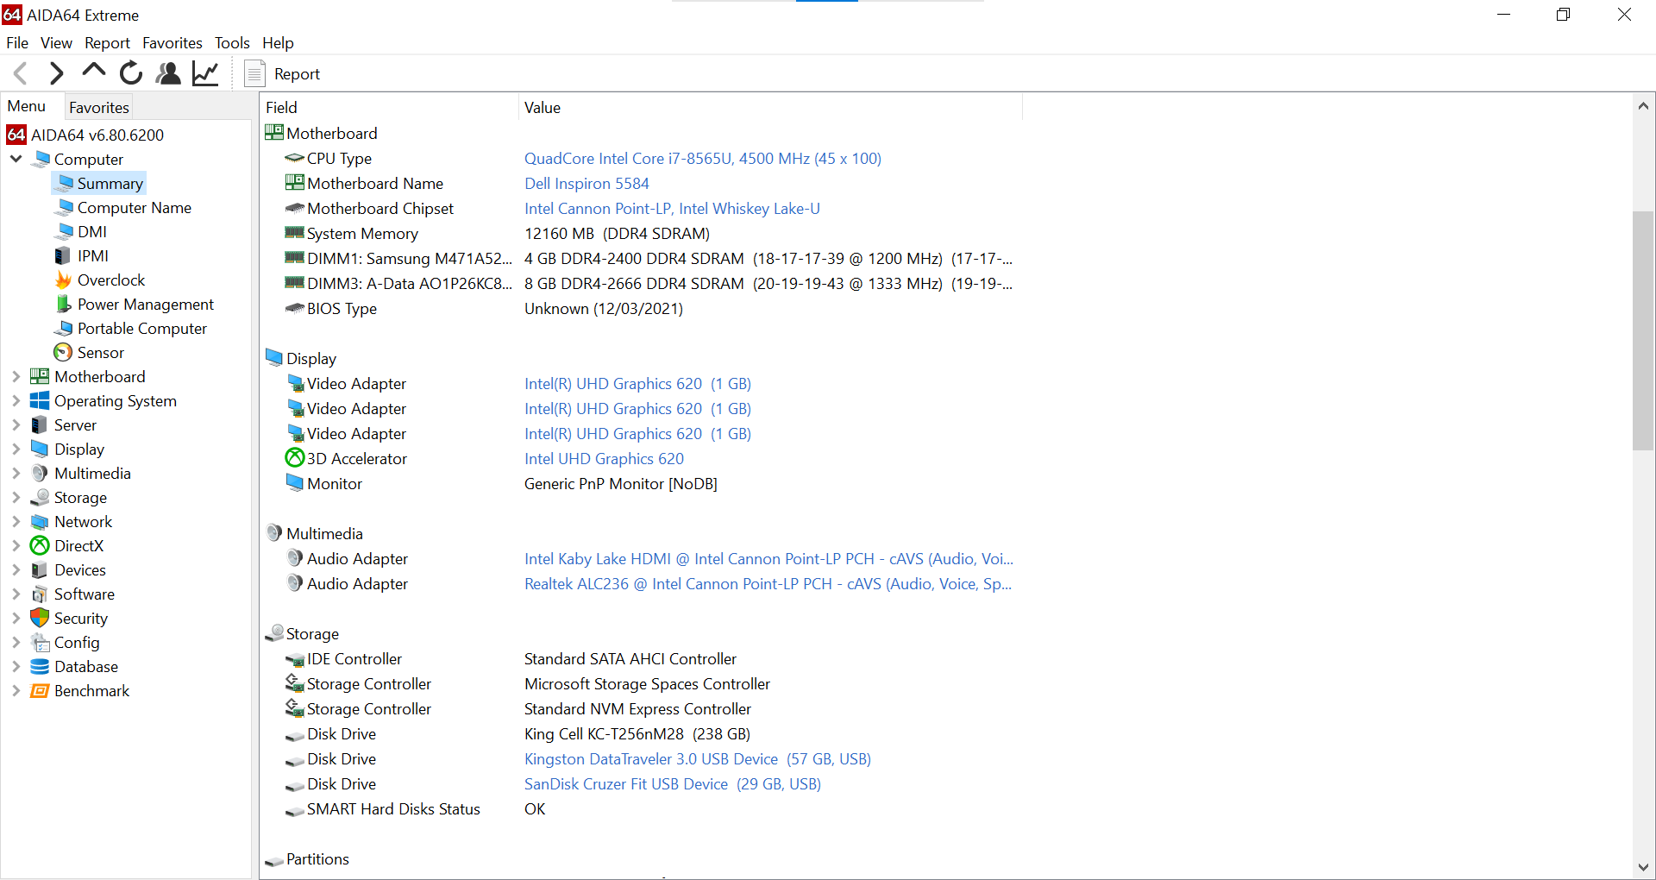
Task: Open the Favorites menu
Action: click(x=172, y=43)
